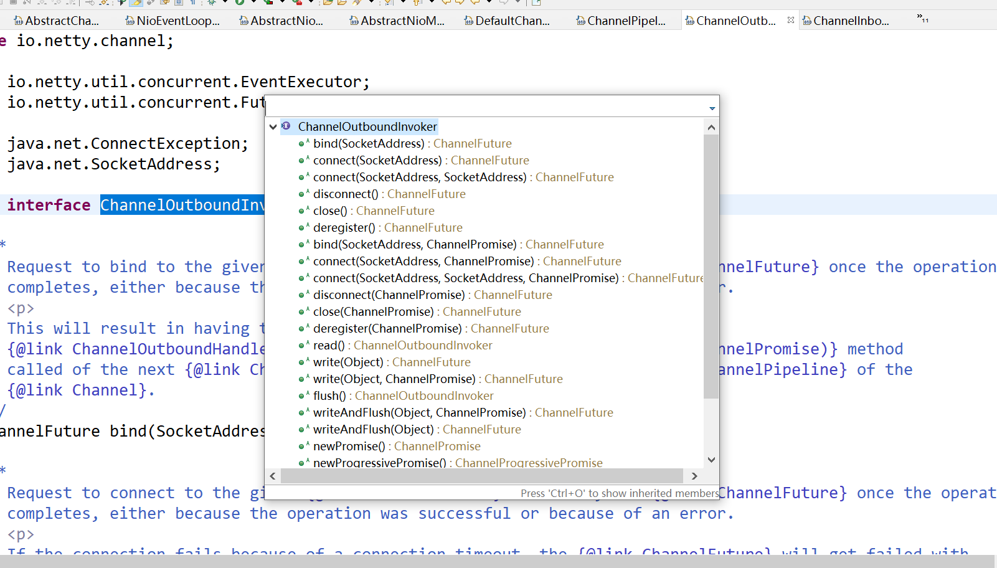
Task: Go to disconnect(ChannelPromise) method
Action: pyautogui.click(x=425, y=295)
